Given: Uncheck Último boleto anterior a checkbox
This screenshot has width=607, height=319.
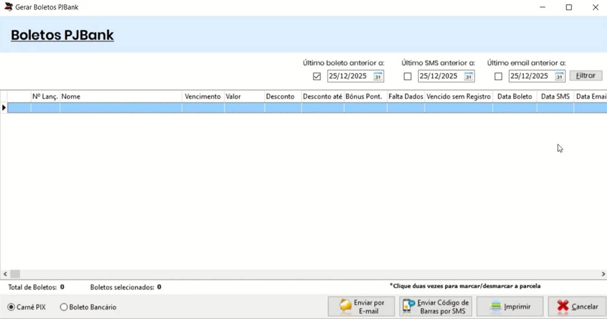Looking at the screenshot, I should [317, 76].
